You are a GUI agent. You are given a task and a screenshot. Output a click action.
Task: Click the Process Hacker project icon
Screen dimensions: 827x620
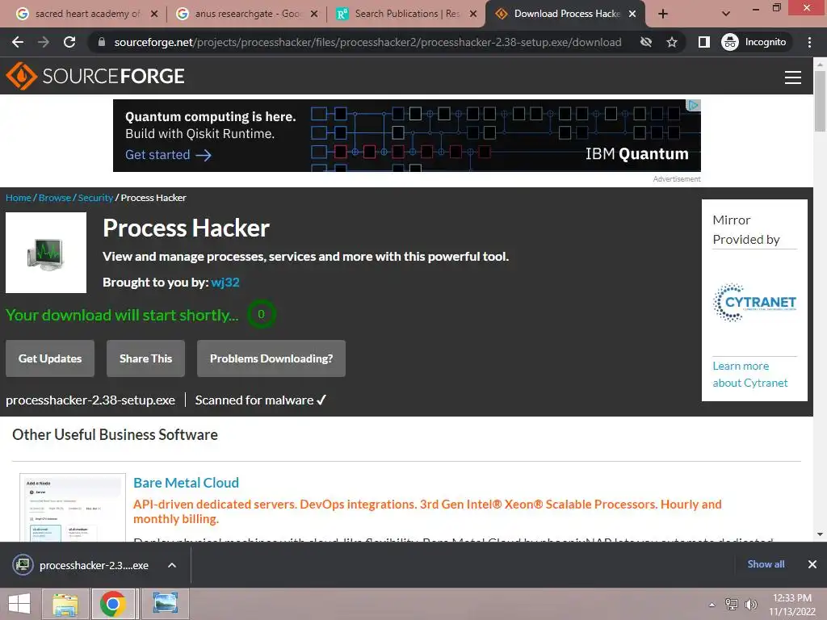pyautogui.click(x=46, y=253)
